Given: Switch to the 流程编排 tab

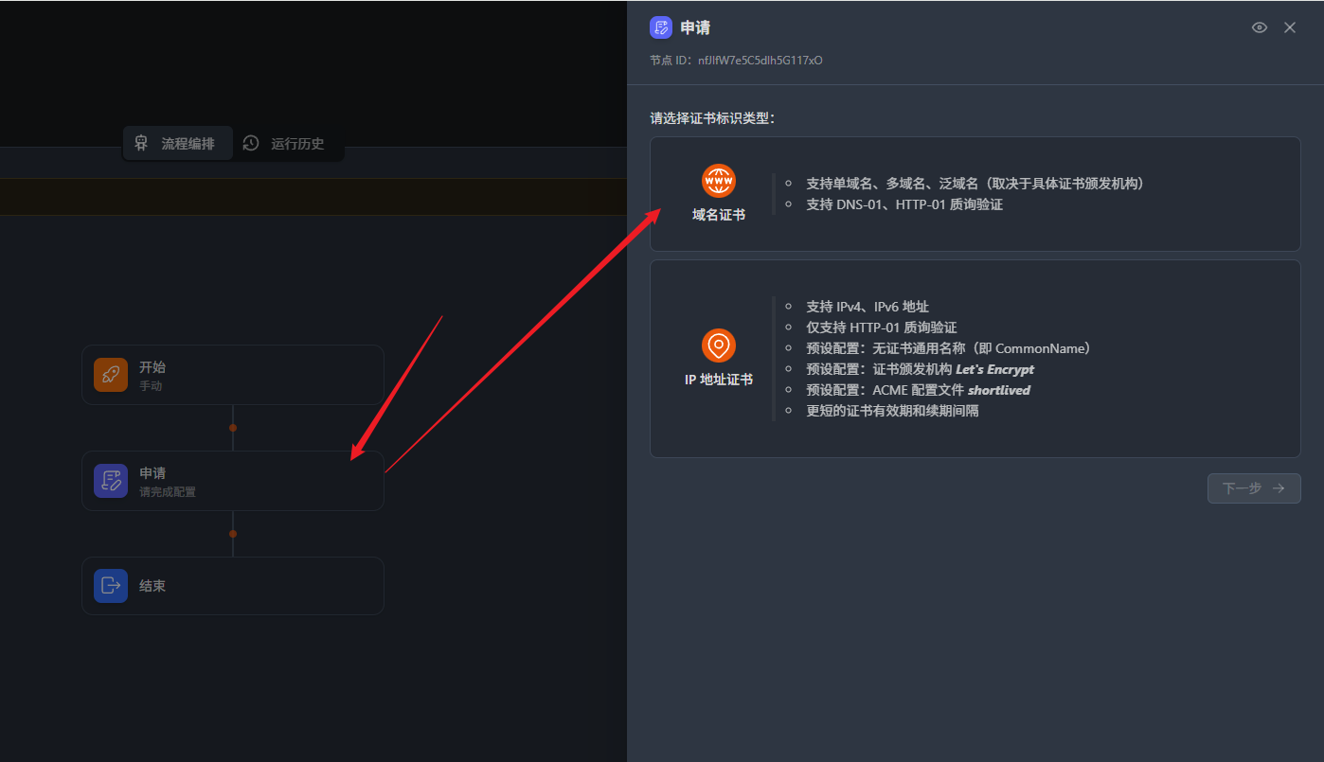Looking at the screenshot, I should (x=188, y=144).
